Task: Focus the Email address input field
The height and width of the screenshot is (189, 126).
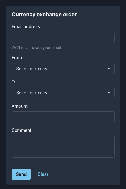Action: point(63,37)
